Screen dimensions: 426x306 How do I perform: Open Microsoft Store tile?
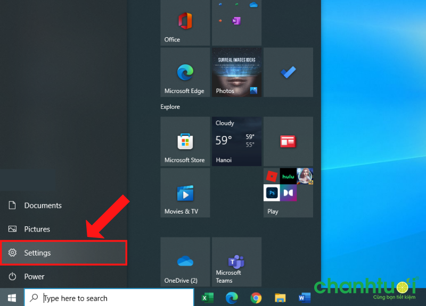185,141
